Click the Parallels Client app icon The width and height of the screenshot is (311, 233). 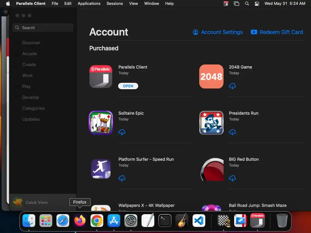(x=101, y=76)
